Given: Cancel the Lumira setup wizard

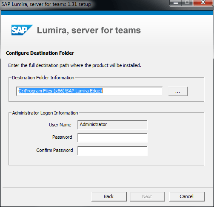Looking at the screenshot, I should 187,196.
